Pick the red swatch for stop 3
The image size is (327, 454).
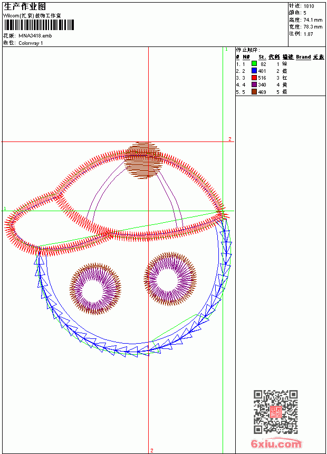click(x=254, y=78)
